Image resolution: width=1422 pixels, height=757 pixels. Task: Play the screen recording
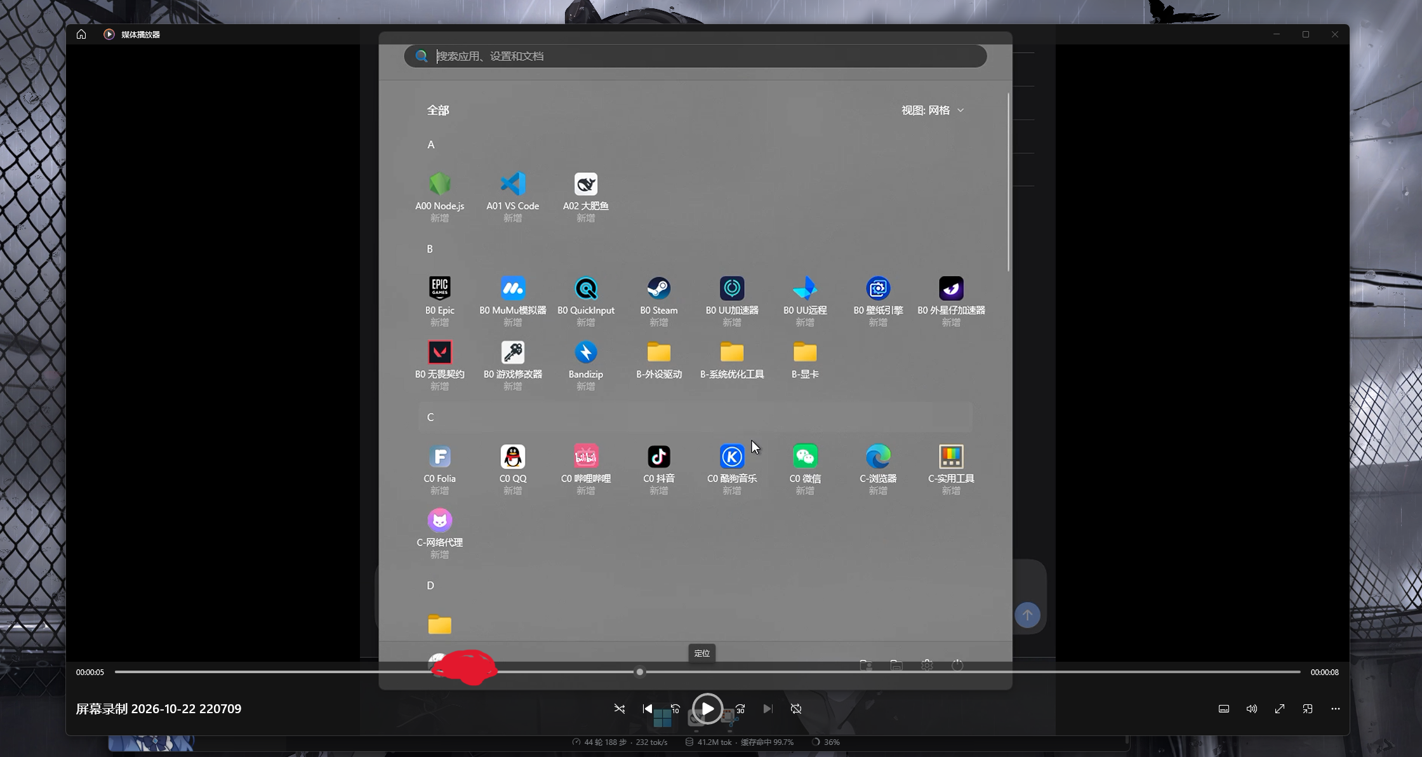707,709
